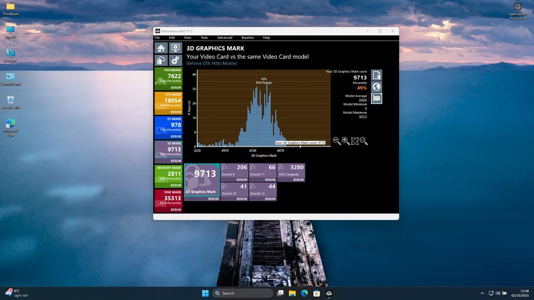The image size is (534, 300).
Task: Zoom in the chart with plus magnifier
Action: pos(345,141)
